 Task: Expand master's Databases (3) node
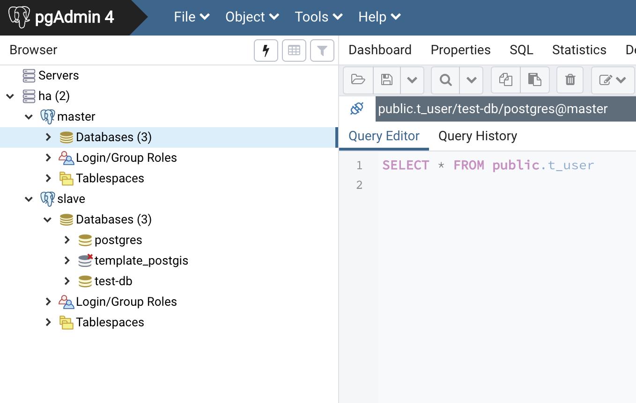click(x=48, y=137)
